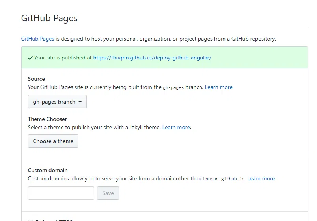This screenshot has height=221, width=317.
Task: Click the Custom domain section heading
Action: point(48,170)
